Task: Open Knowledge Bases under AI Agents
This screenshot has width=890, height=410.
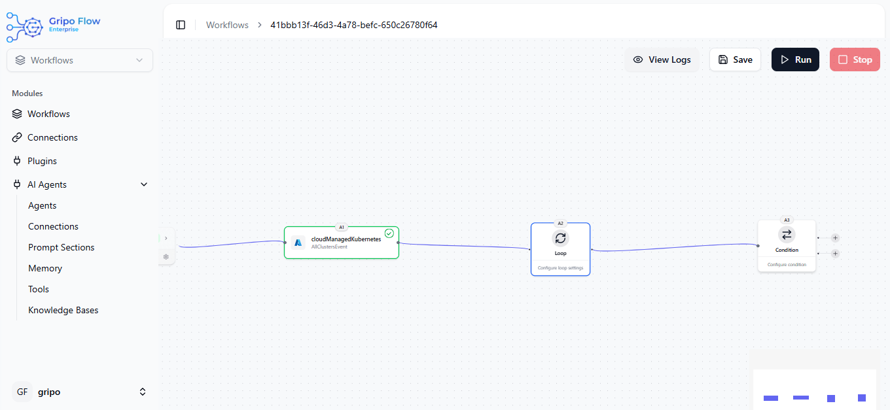Action: [63, 310]
